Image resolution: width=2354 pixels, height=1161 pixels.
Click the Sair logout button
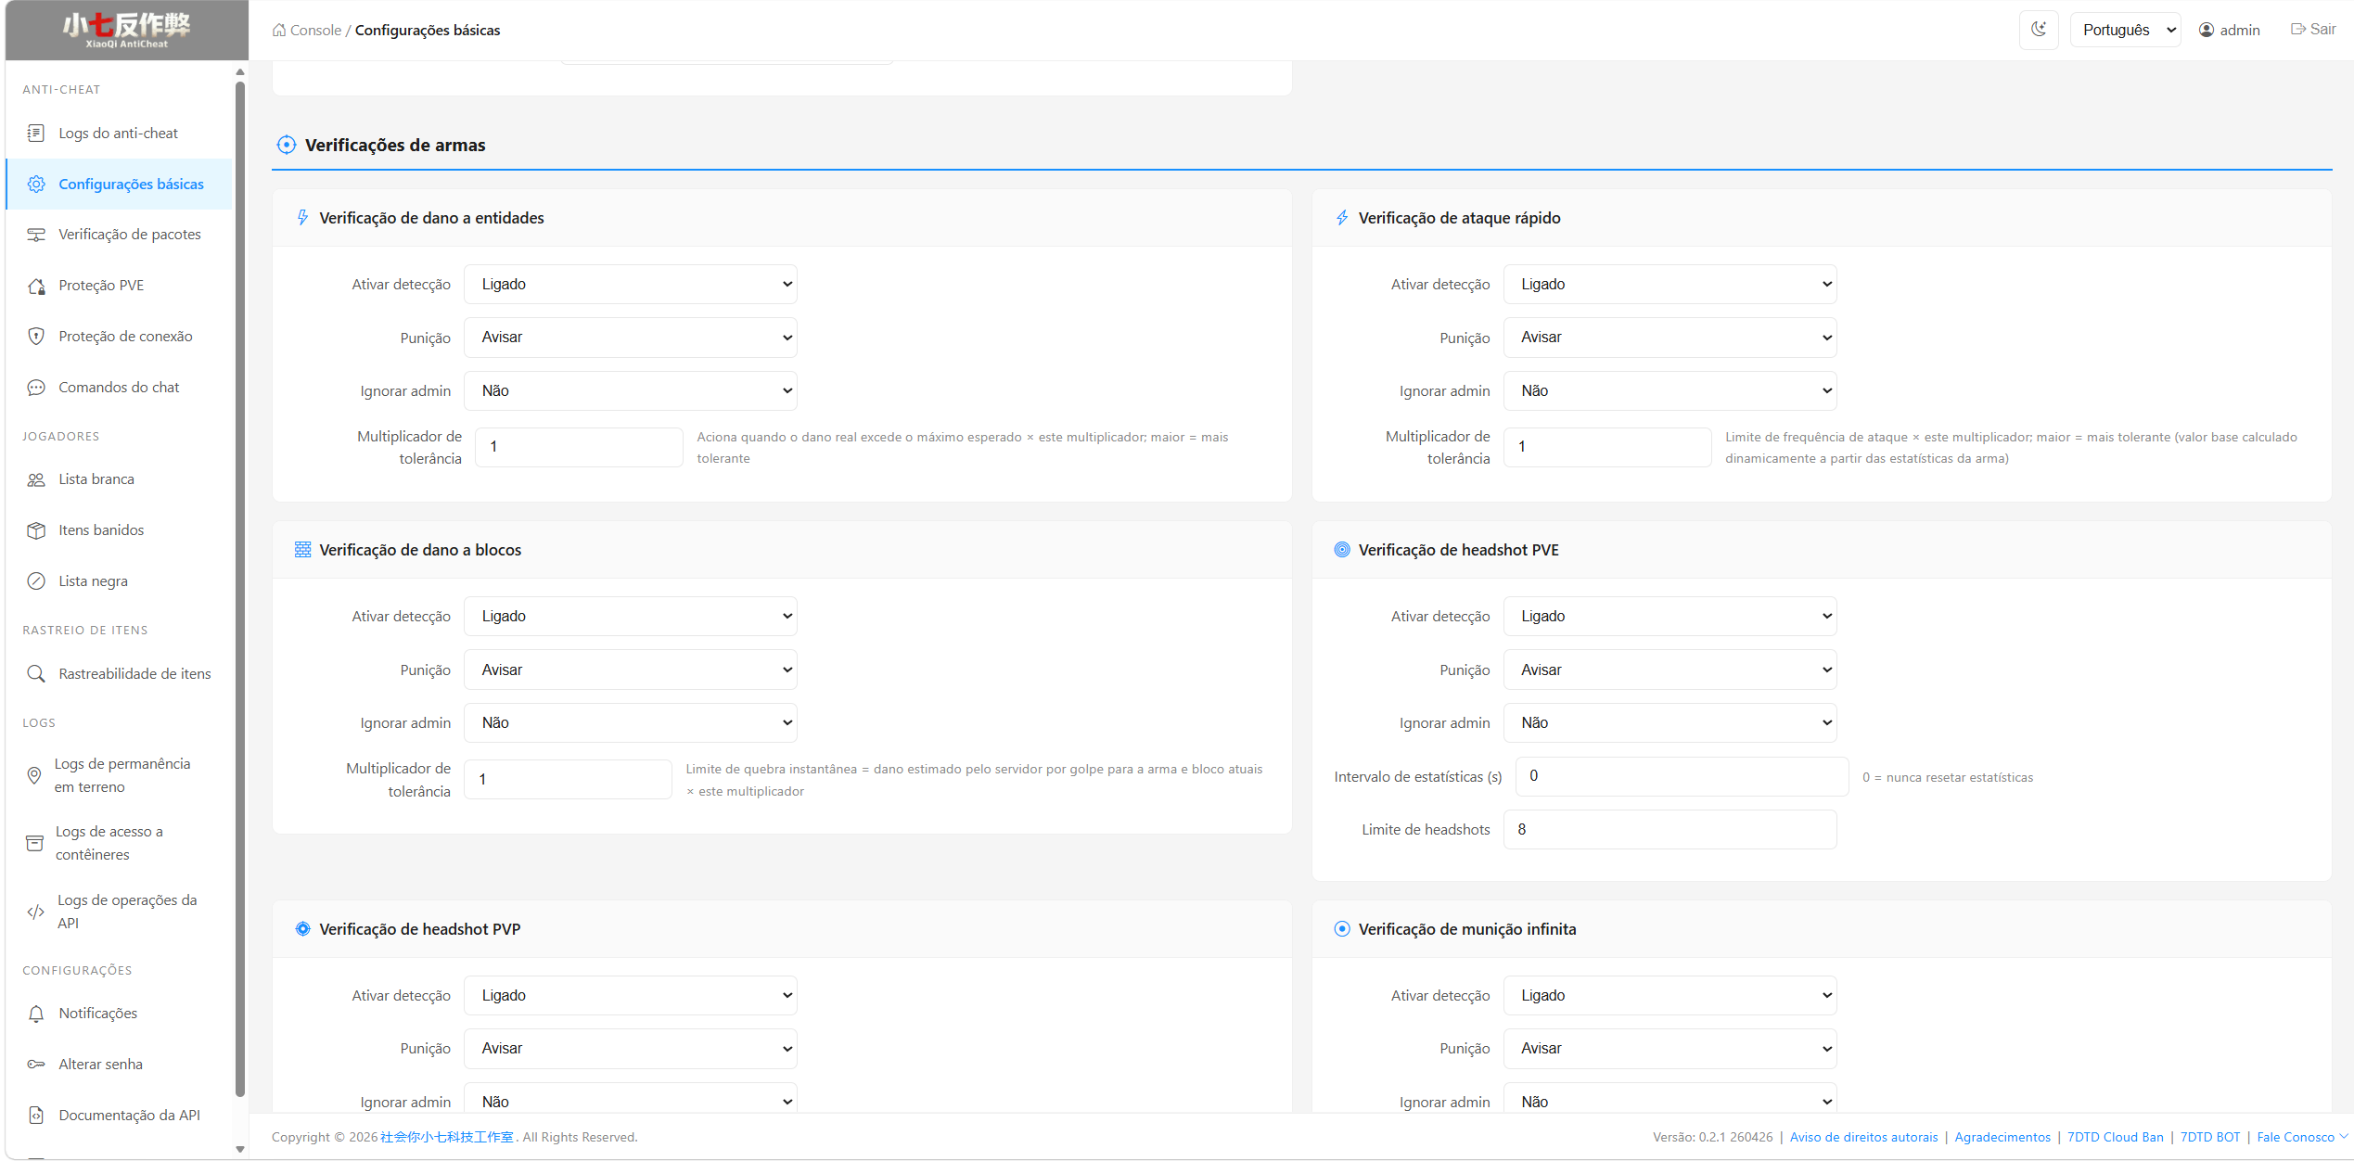pyautogui.click(x=2313, y=30)
